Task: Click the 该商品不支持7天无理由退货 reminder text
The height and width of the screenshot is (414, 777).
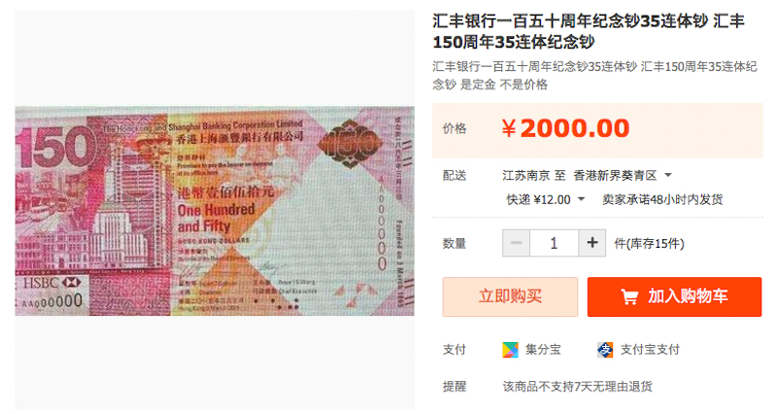Action: [577, 386]
